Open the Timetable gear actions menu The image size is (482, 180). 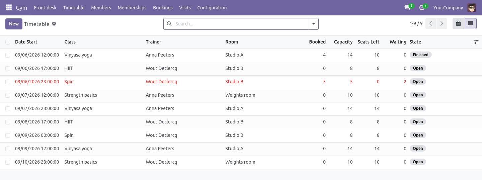[x=54, y=24]
